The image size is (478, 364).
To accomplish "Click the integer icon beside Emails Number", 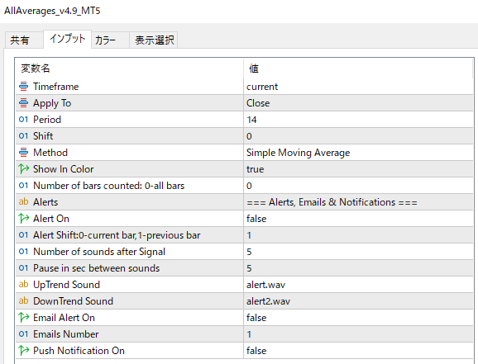I will [23, 333].
